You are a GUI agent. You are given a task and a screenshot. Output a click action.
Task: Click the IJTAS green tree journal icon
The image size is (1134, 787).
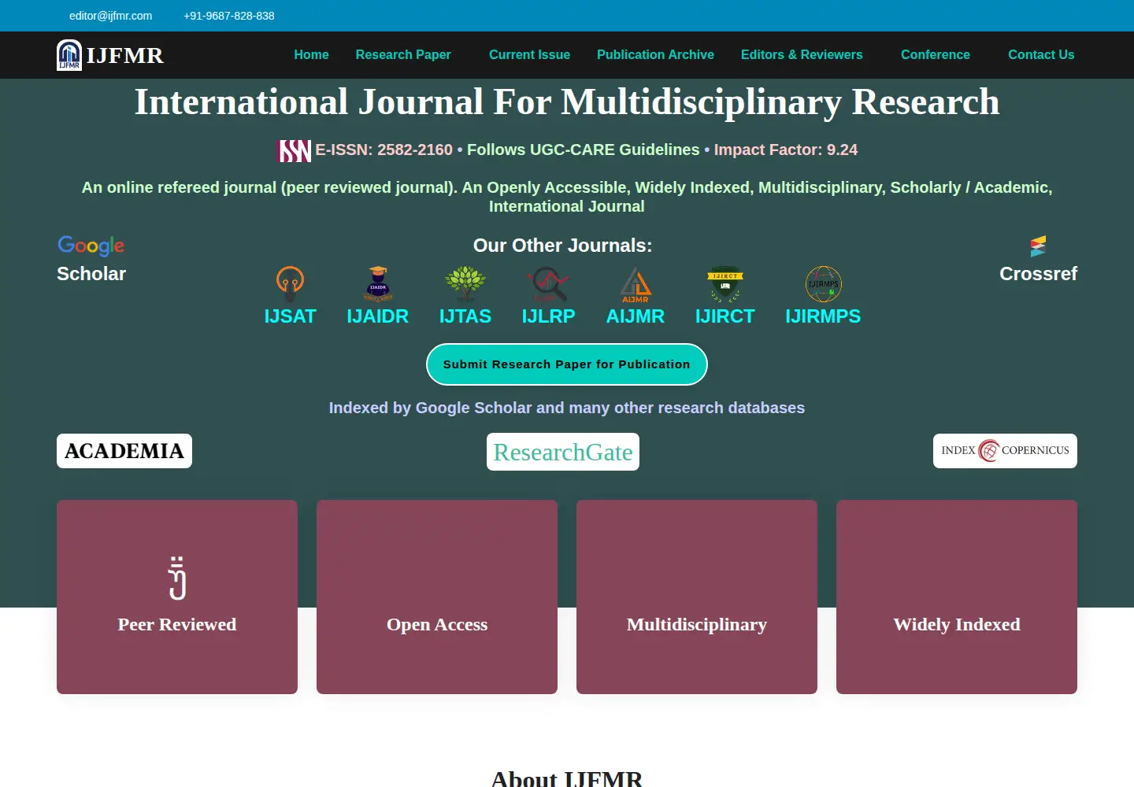pyautogui.click(x=465, y=284)
